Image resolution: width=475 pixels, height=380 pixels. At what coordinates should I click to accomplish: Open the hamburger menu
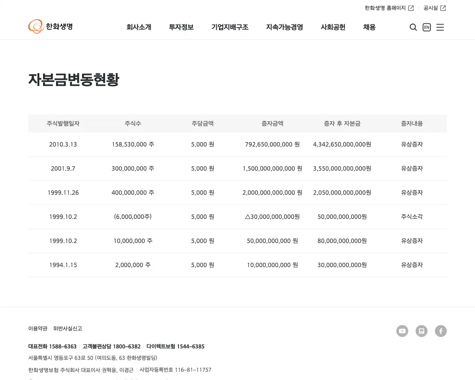click(x=440, y=27)
